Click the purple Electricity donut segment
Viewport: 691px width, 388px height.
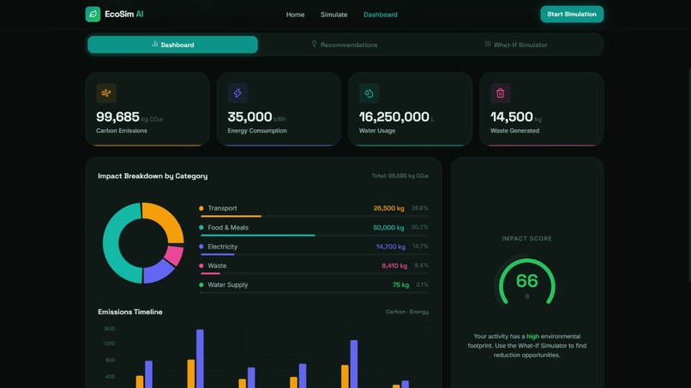pyautogui.click(x=156, y=272)
